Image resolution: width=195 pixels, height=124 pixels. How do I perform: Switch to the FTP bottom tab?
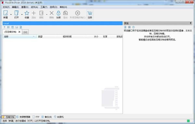pyautogui.click(x=36, y=117)
